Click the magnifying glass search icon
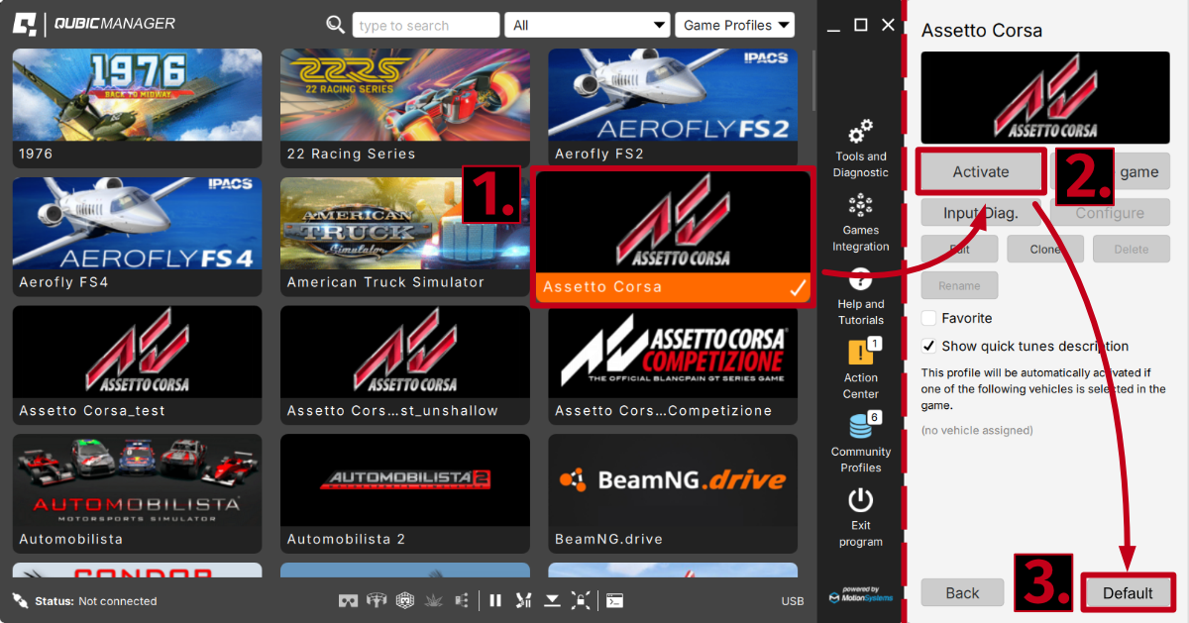The width and height of the screenshot is (1189, 623). click(x=336, y=25)
